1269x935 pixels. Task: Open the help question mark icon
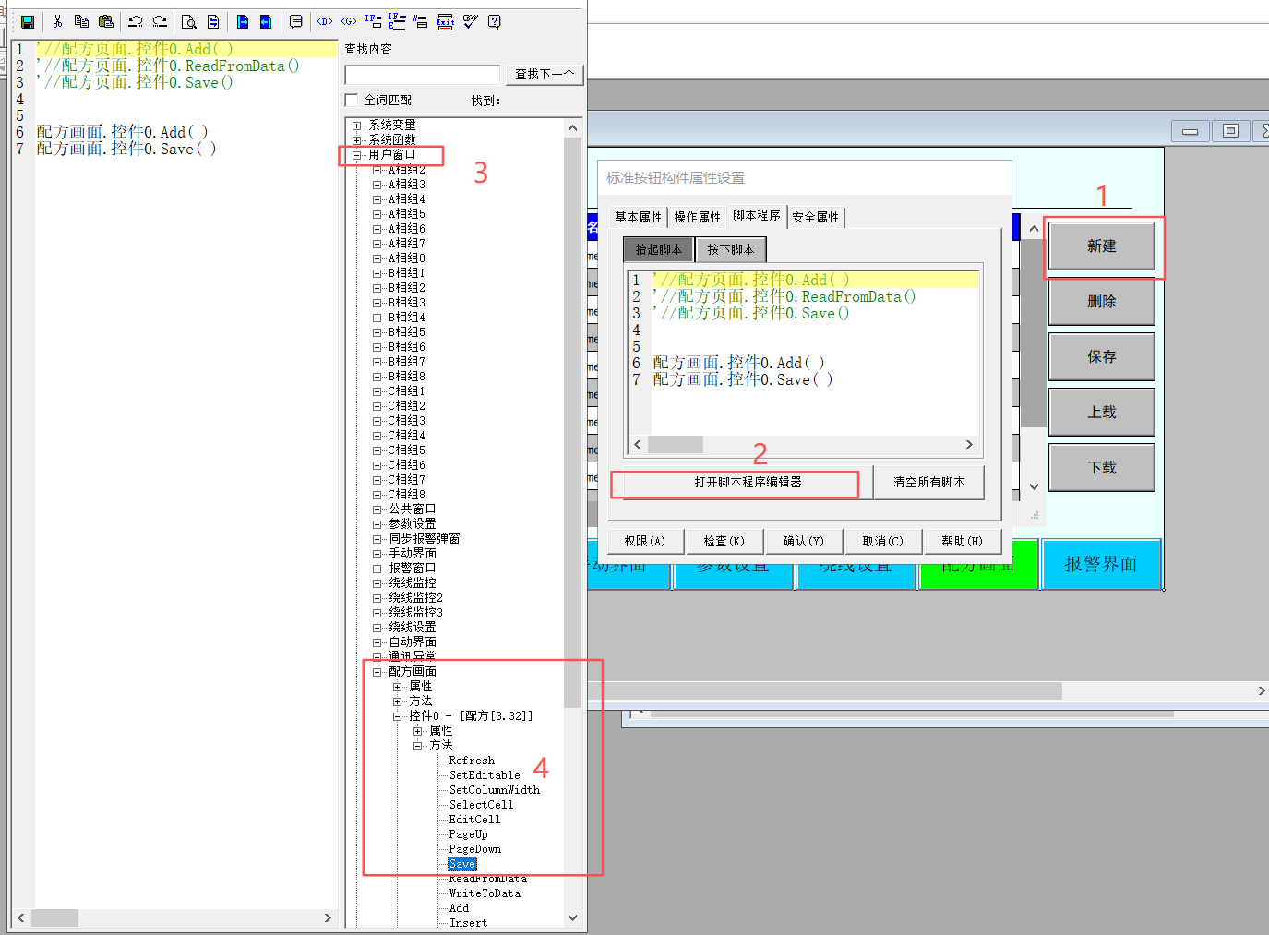(495, 22)
